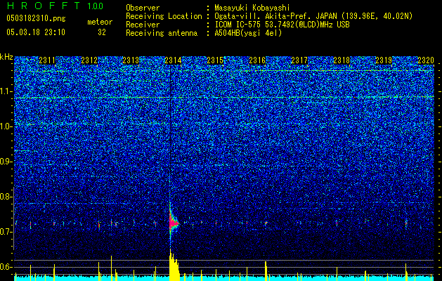Click the timestamp 05.03.18 23:10
The width and height of the screenshot is (442, 281).
[x=36, y=32]
